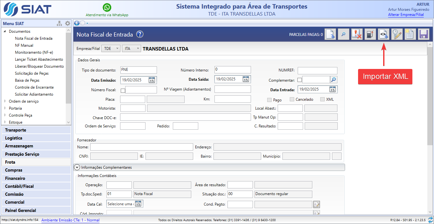Image resolution: width=434 pixels, height=224 pixels.
Task: Expand Informações Complementares section
Action: tap(77, 167)
